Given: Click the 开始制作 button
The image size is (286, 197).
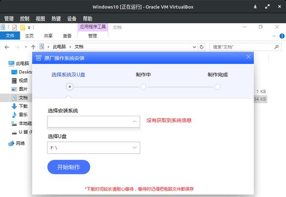Looking at the screenshot, I should tap(69, 167).
